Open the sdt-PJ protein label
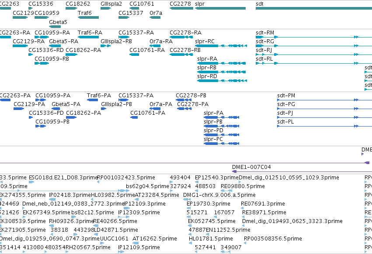The width and height of the screenshot is (372, 254). point(285,113)
